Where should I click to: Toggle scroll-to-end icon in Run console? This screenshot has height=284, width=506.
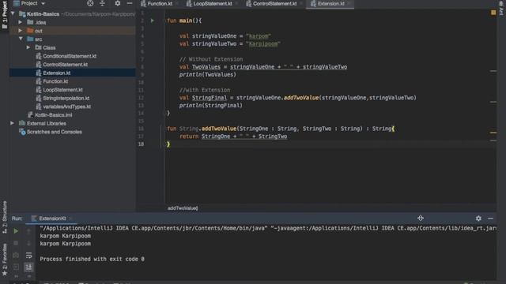28,267
